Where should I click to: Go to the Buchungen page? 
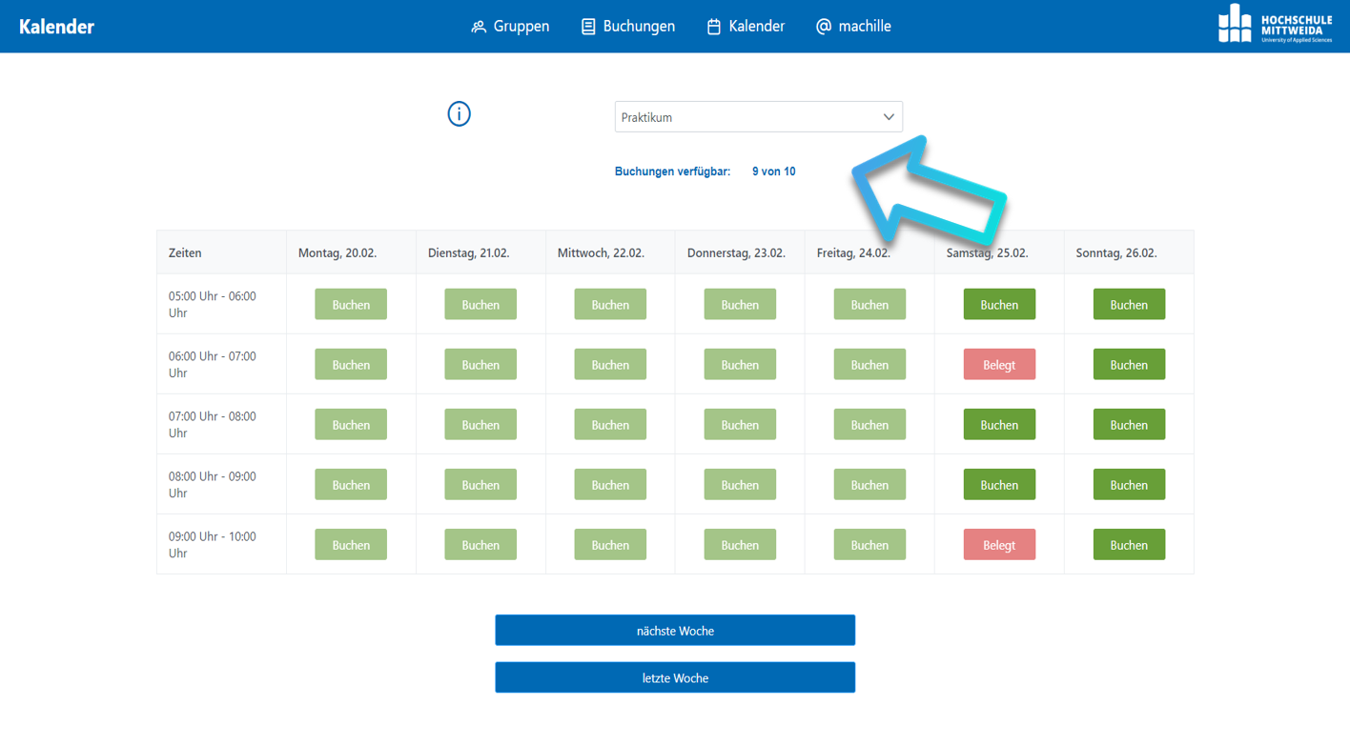coord(639,27)
